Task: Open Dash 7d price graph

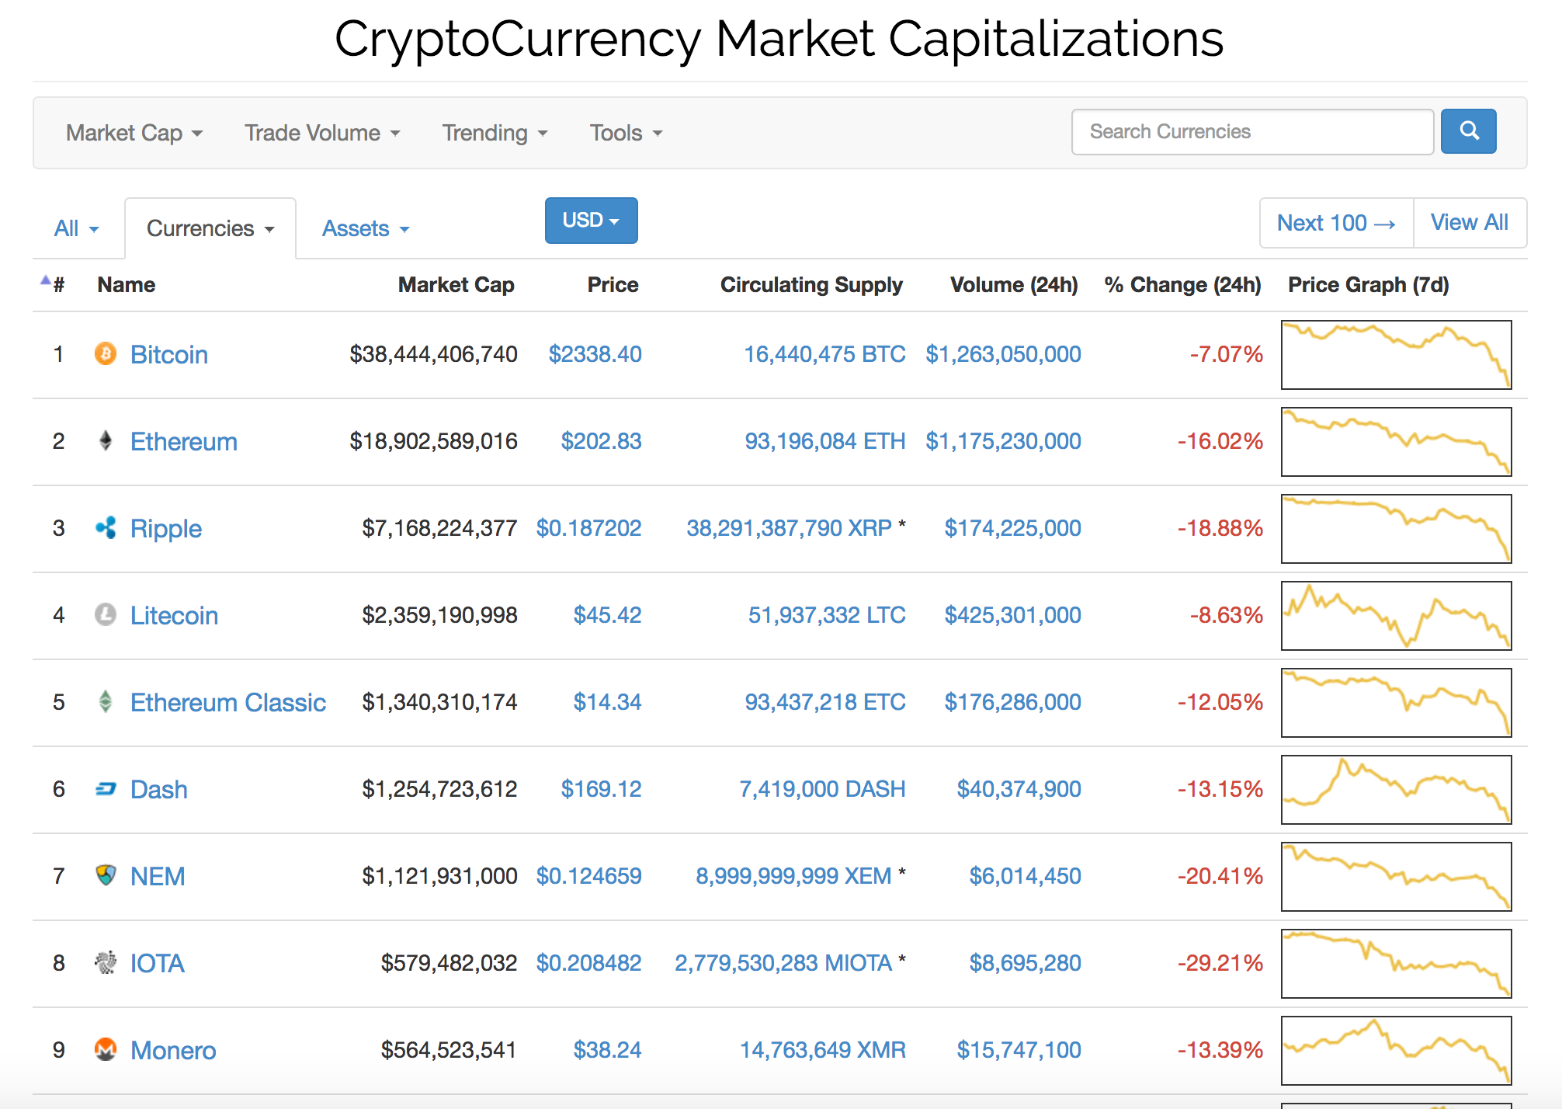Action: coord(1397,790)
